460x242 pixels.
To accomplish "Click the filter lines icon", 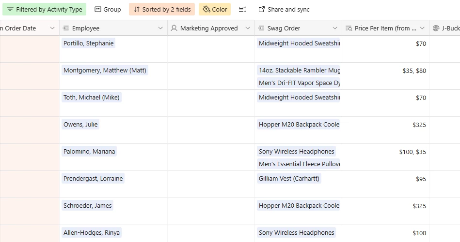I will (10, 9).
